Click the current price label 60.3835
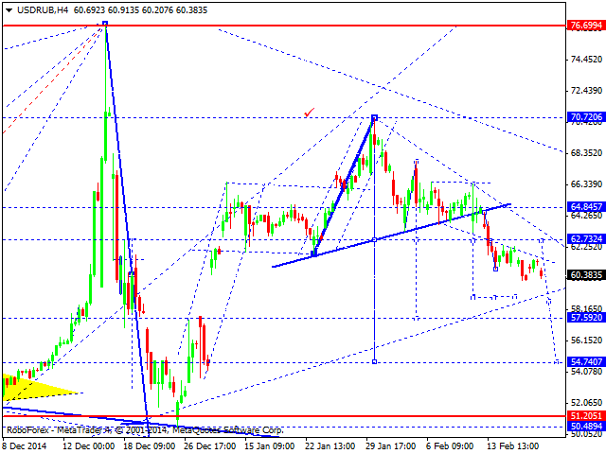This screenshot has height=454, width=606. tap(586, 275)
